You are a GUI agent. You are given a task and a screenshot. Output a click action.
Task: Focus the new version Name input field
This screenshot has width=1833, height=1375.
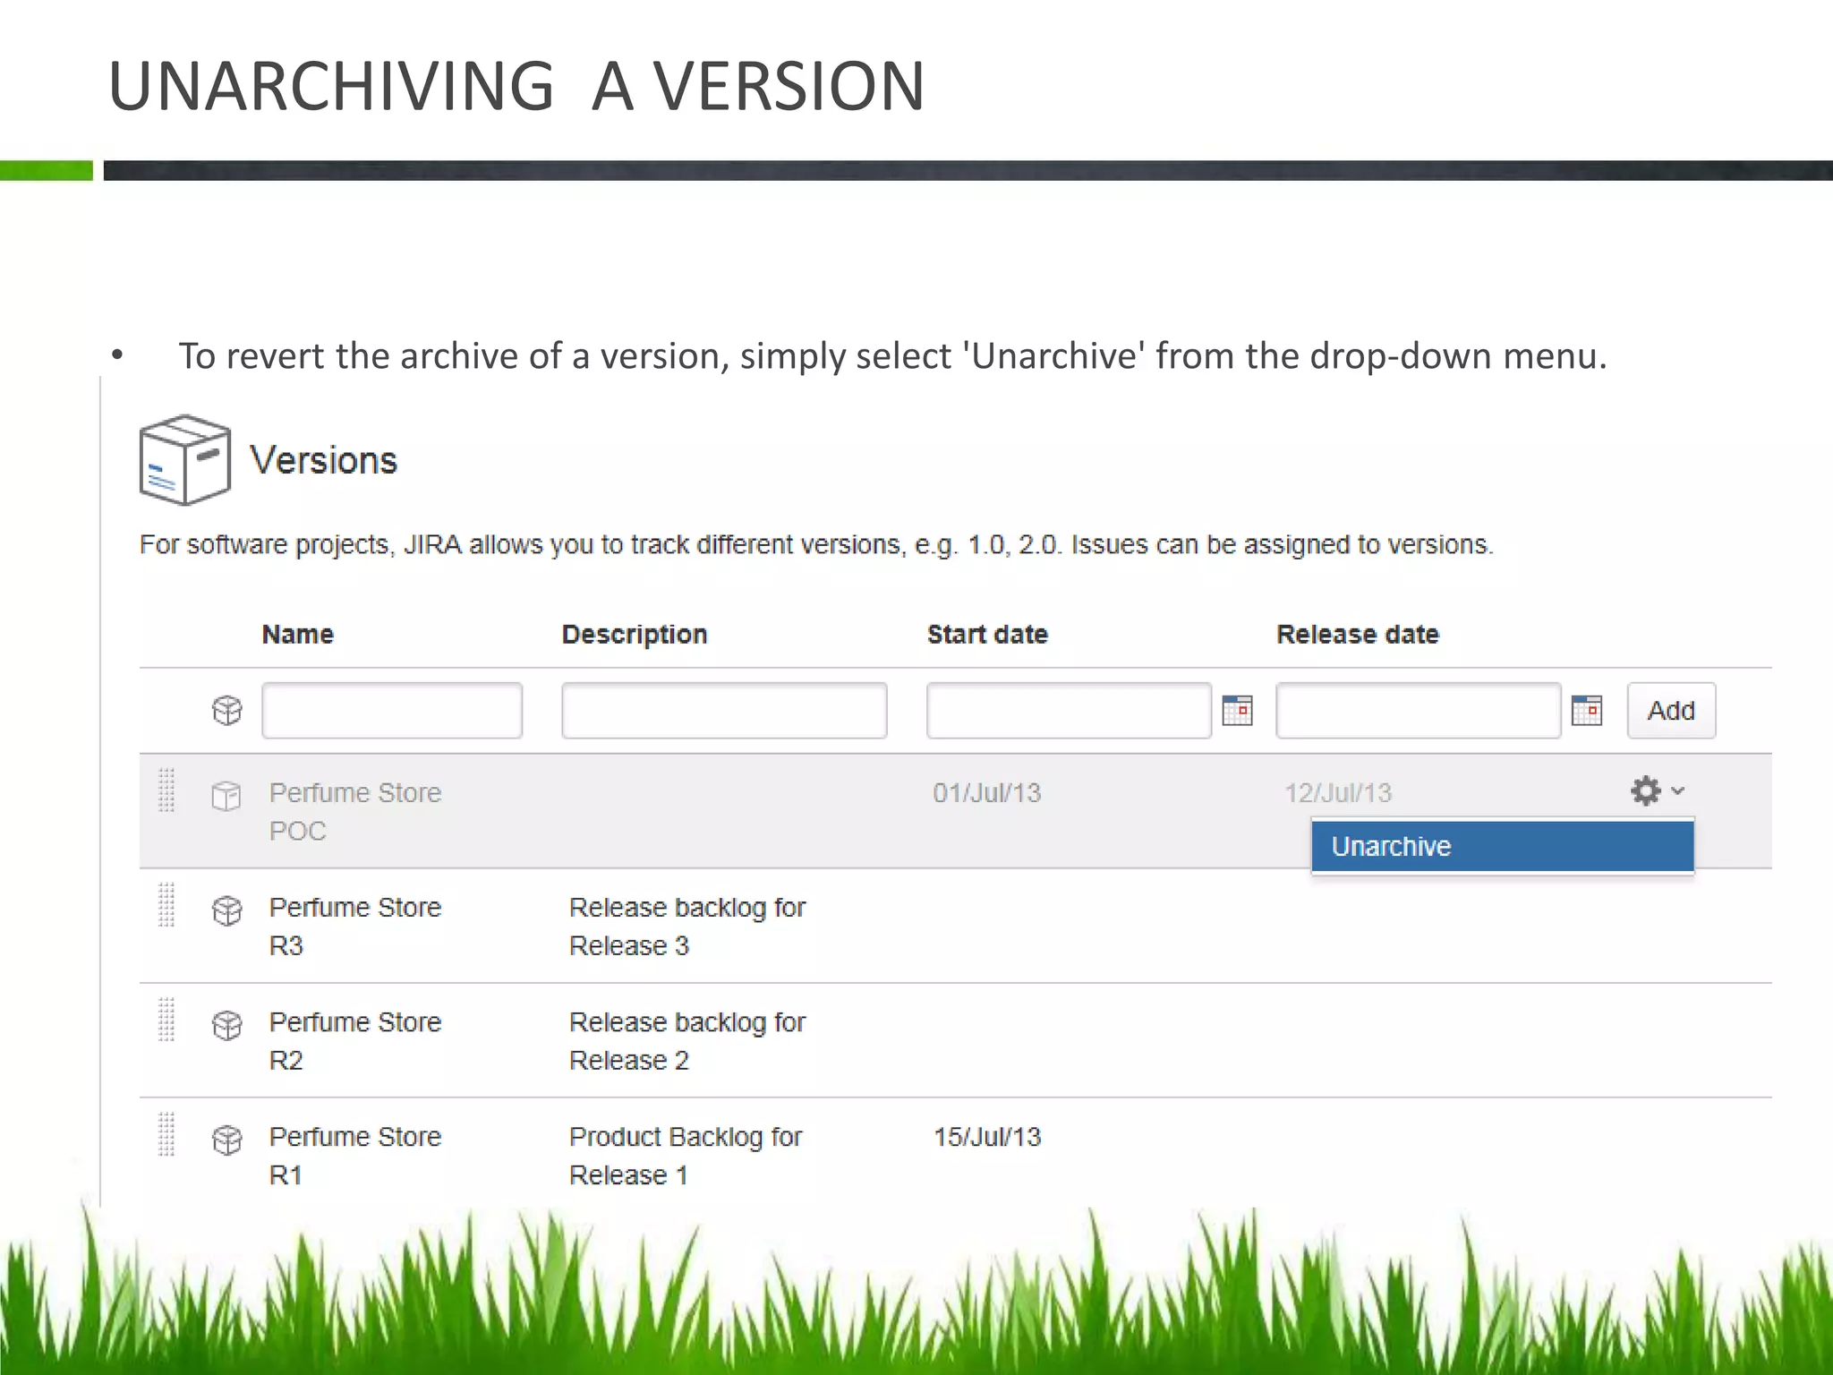[x=392, y=711]
